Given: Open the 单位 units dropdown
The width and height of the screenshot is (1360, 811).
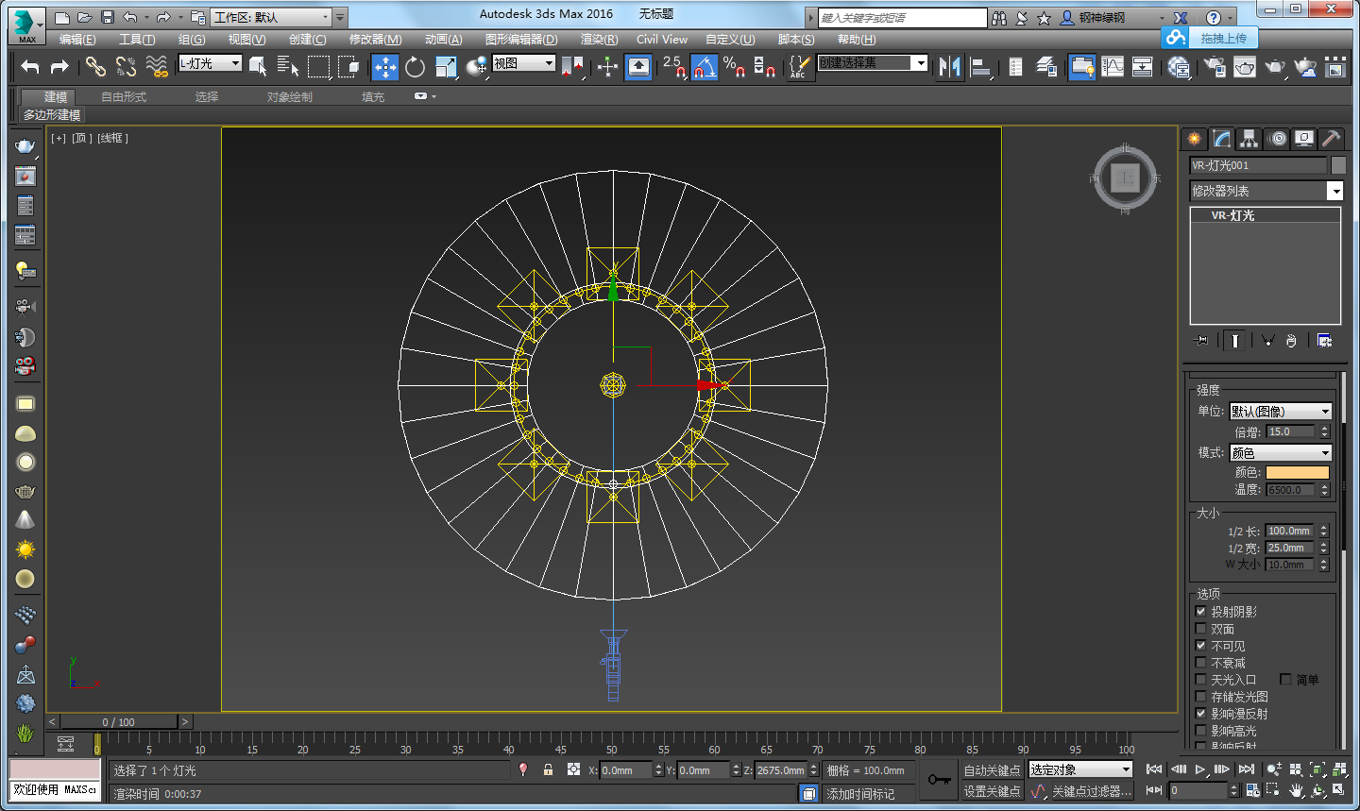Looking at the screenshot, I should pos(1280,412).
